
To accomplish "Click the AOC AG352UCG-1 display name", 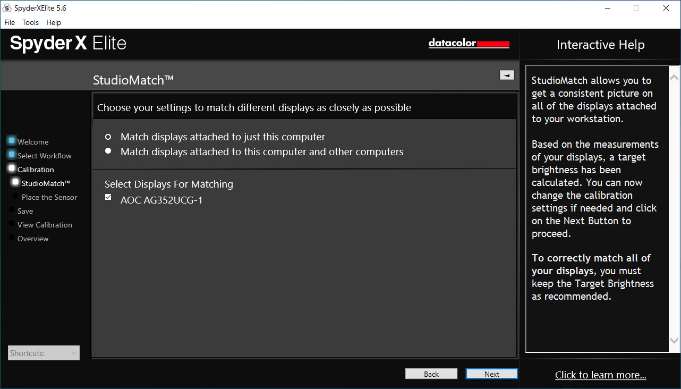I will click(x=161, y=200).
